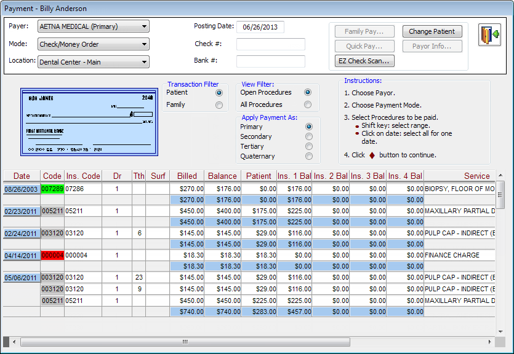This screenshot has width=514, height=354.
Task: Select the 08/26/2003 date button
Action: pyautogui.click(x=22, y=189)
